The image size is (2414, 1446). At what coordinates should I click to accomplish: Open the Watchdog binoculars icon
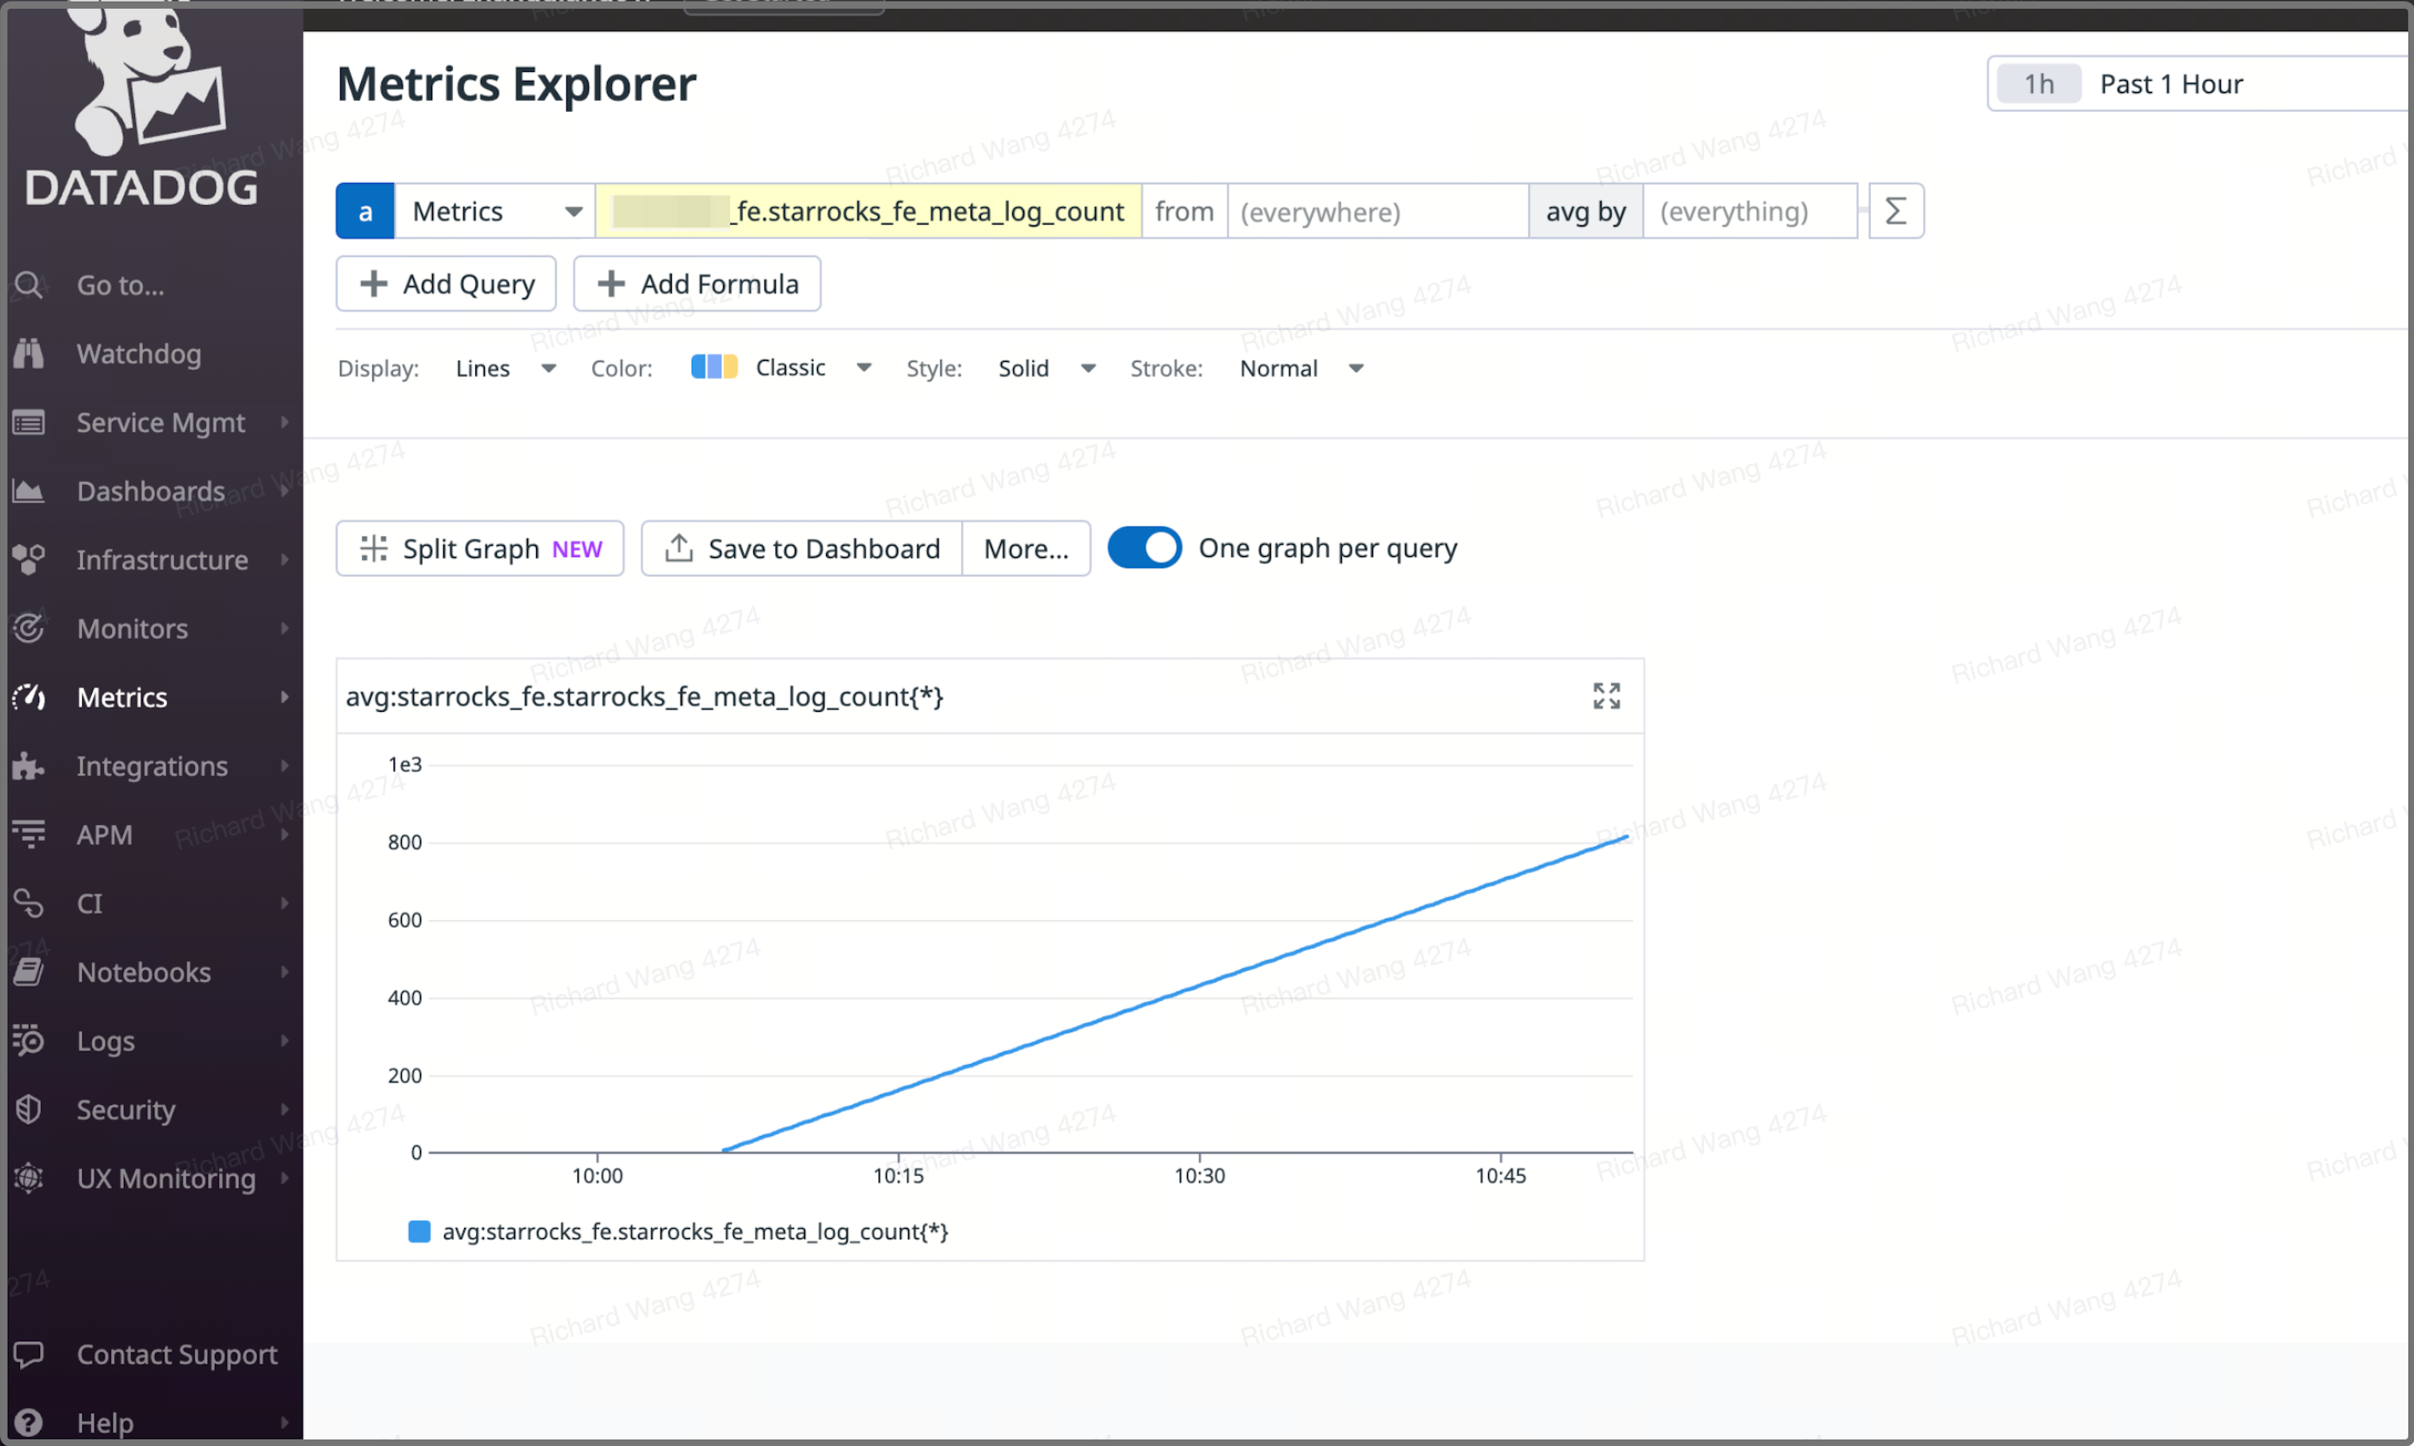pyautogui.click(x=30, y=354)
